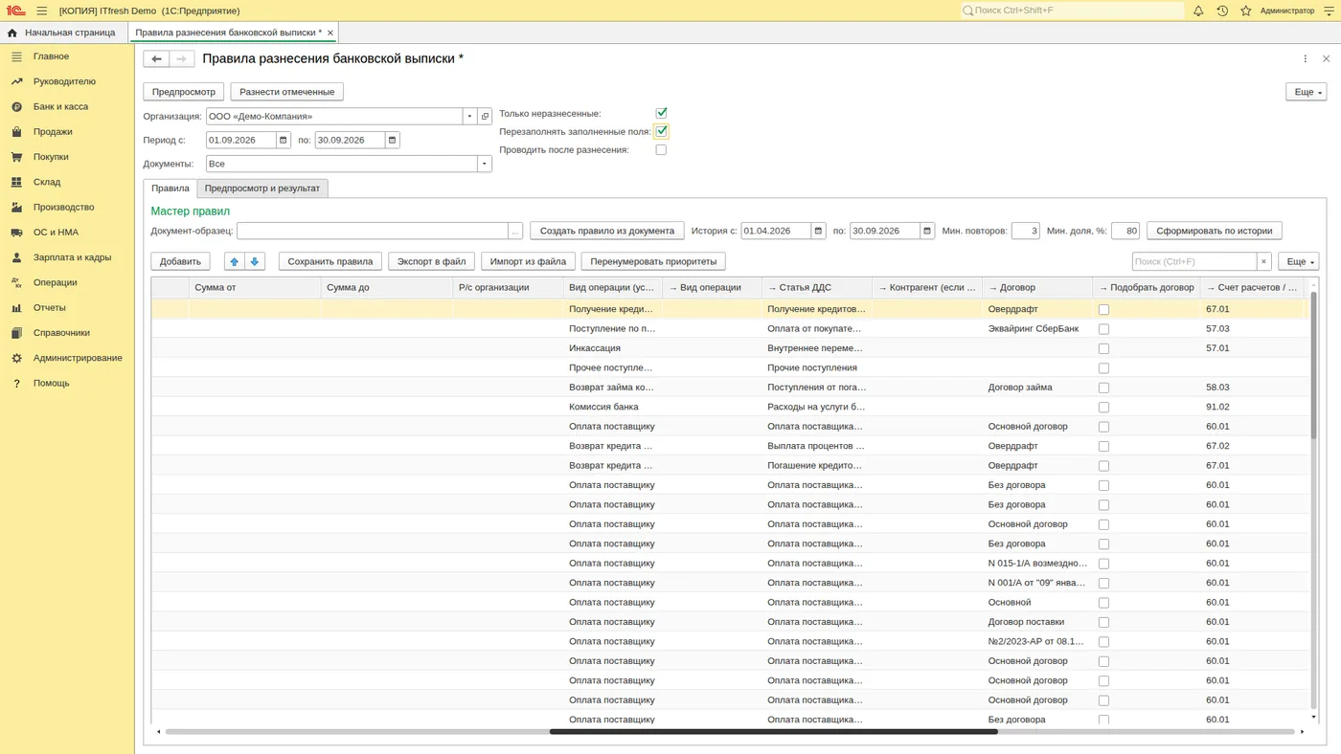Open Отчеты in the sidebar menu
Screen dimensions: 1341x754
coord(50,307)
